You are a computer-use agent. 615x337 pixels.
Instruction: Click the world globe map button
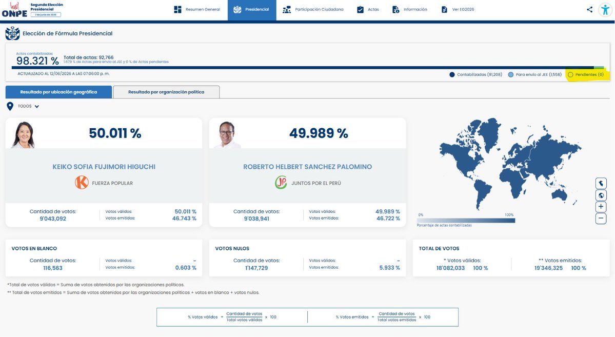601,195
